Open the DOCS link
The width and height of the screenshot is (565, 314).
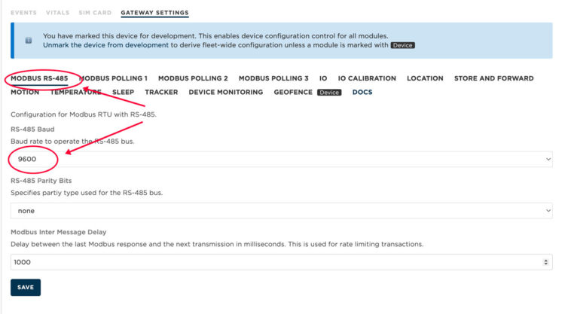(362, 92)
